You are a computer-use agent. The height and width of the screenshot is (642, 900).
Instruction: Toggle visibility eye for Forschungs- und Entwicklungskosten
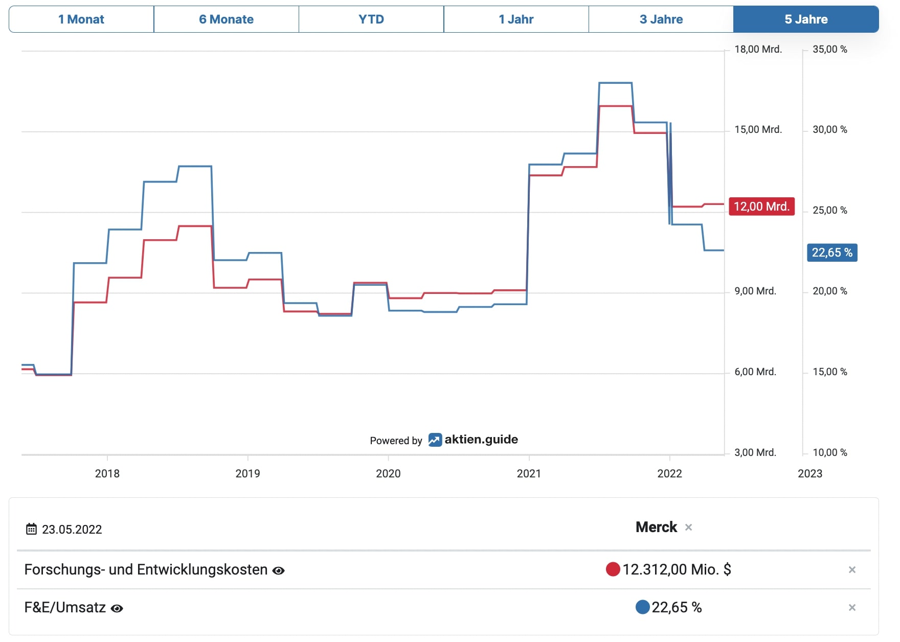click(x=279, y=570)
